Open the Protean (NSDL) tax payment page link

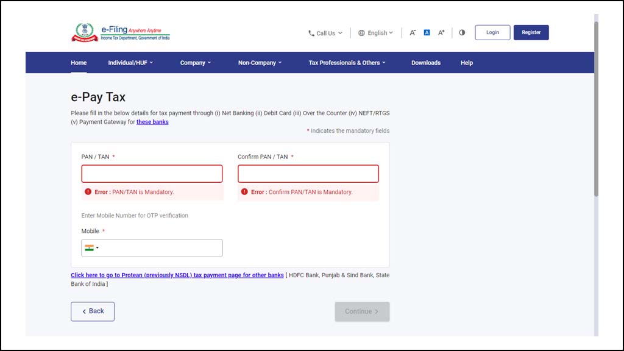[177, 275]
